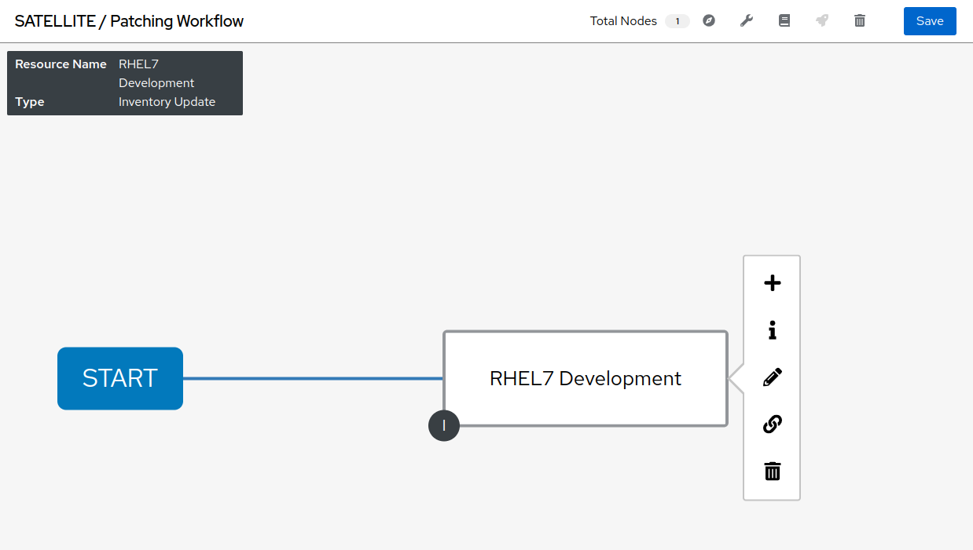Link the node using chain icon
This screenshot has width=973, height=550.
pos(773,424)
